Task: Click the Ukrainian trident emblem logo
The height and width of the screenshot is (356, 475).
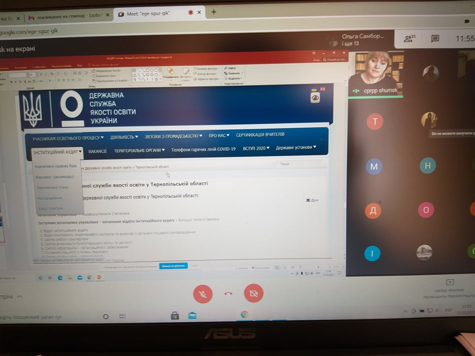Action: point(33,109)
